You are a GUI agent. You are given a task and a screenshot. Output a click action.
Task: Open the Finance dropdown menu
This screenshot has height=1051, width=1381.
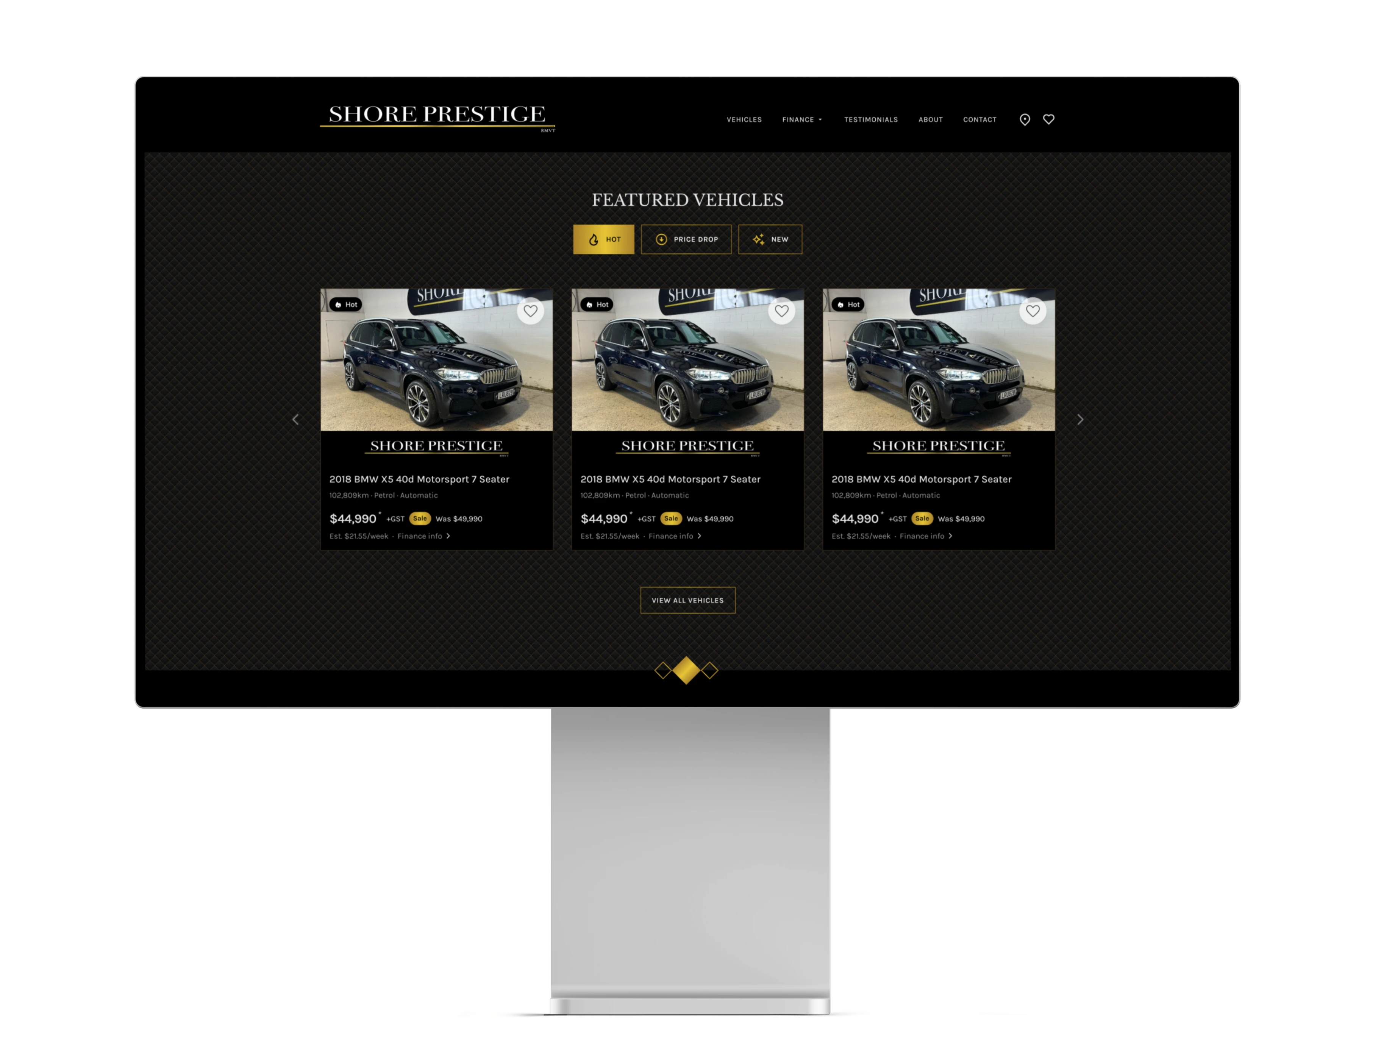coord(801,119)
